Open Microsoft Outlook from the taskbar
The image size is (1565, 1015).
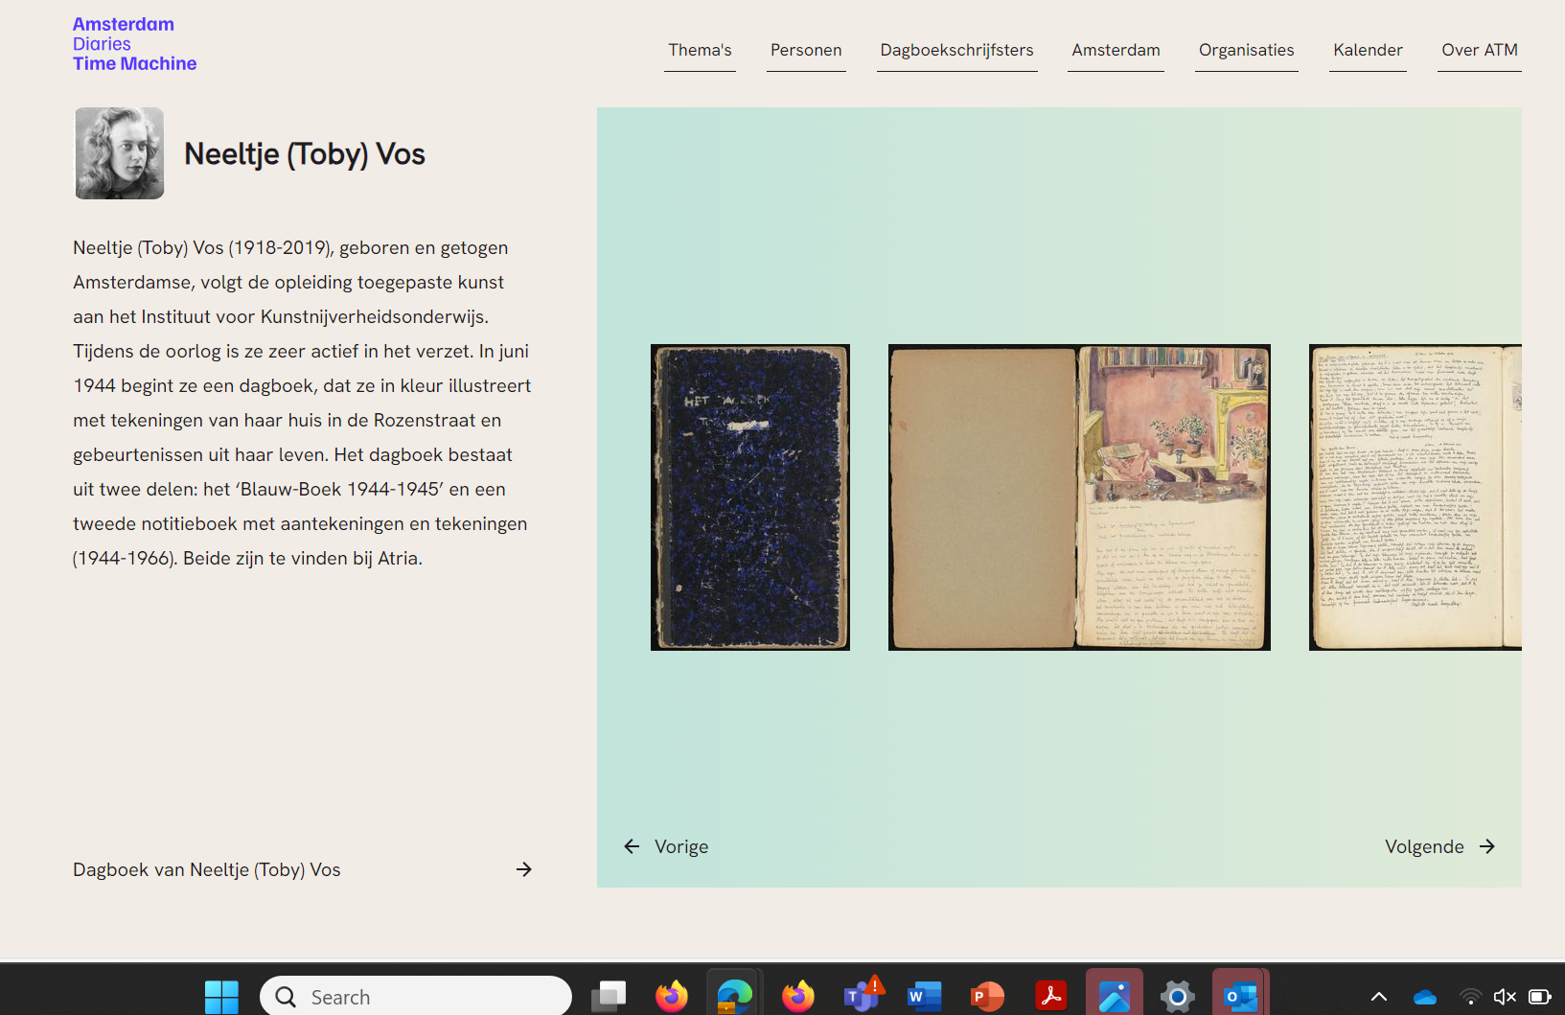pos(1240,997)
